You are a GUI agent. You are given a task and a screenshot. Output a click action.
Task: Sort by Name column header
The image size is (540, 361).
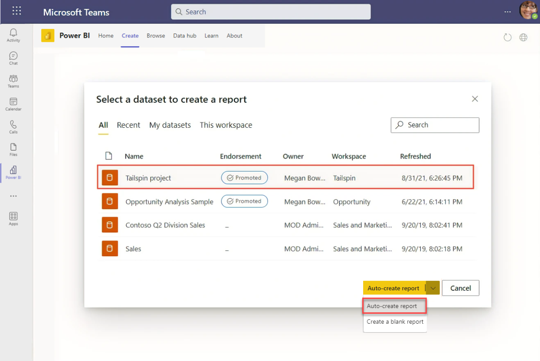[x=134, y=156]
